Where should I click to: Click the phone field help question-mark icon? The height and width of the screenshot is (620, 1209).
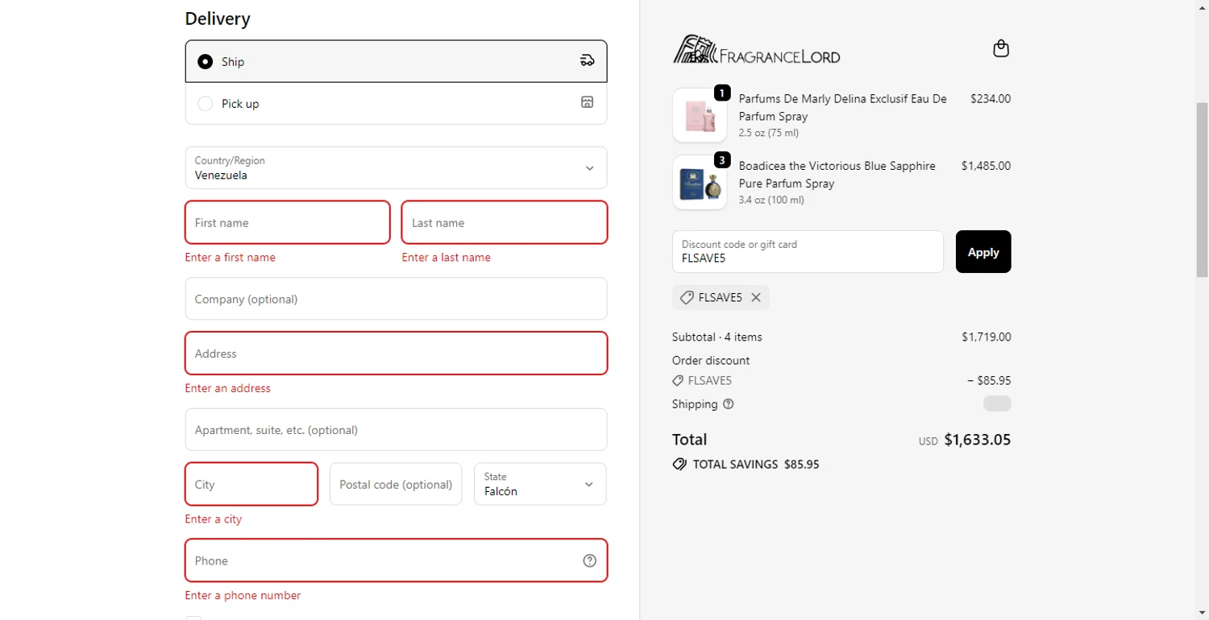point(589,561)
